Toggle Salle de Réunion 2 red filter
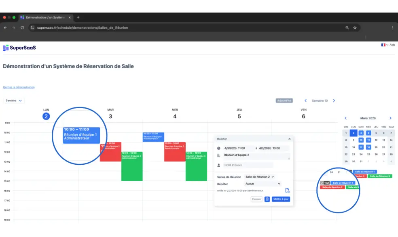 coord(332,187)
